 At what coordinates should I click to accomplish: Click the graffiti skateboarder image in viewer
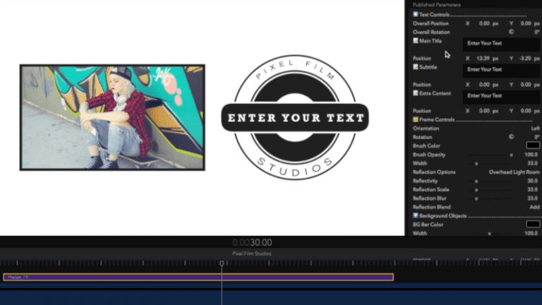[112, 117]
